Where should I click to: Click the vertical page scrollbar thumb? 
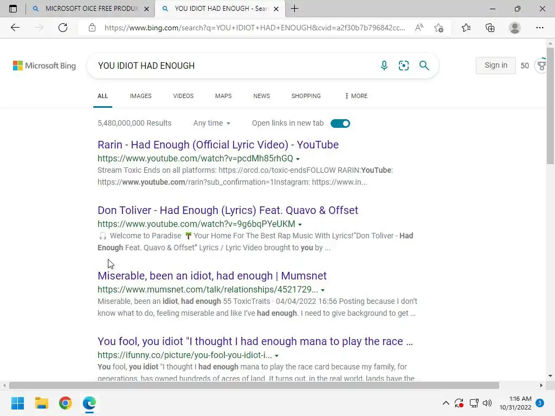[550, 106]
